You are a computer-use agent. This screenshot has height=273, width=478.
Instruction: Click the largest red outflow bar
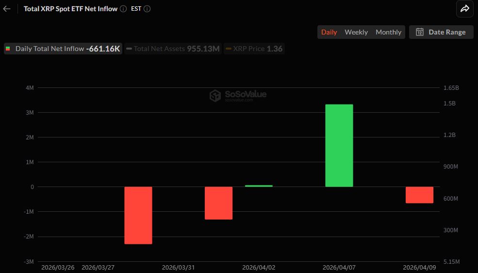pos(138,215)
